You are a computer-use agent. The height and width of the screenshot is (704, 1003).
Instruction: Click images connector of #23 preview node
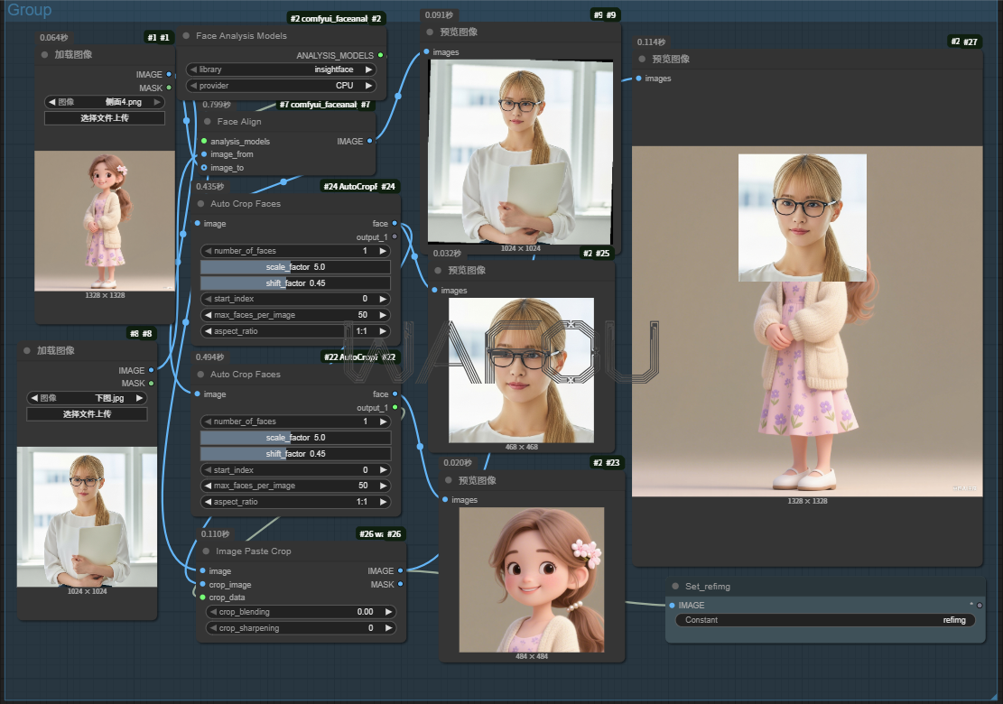pos(444,499)
